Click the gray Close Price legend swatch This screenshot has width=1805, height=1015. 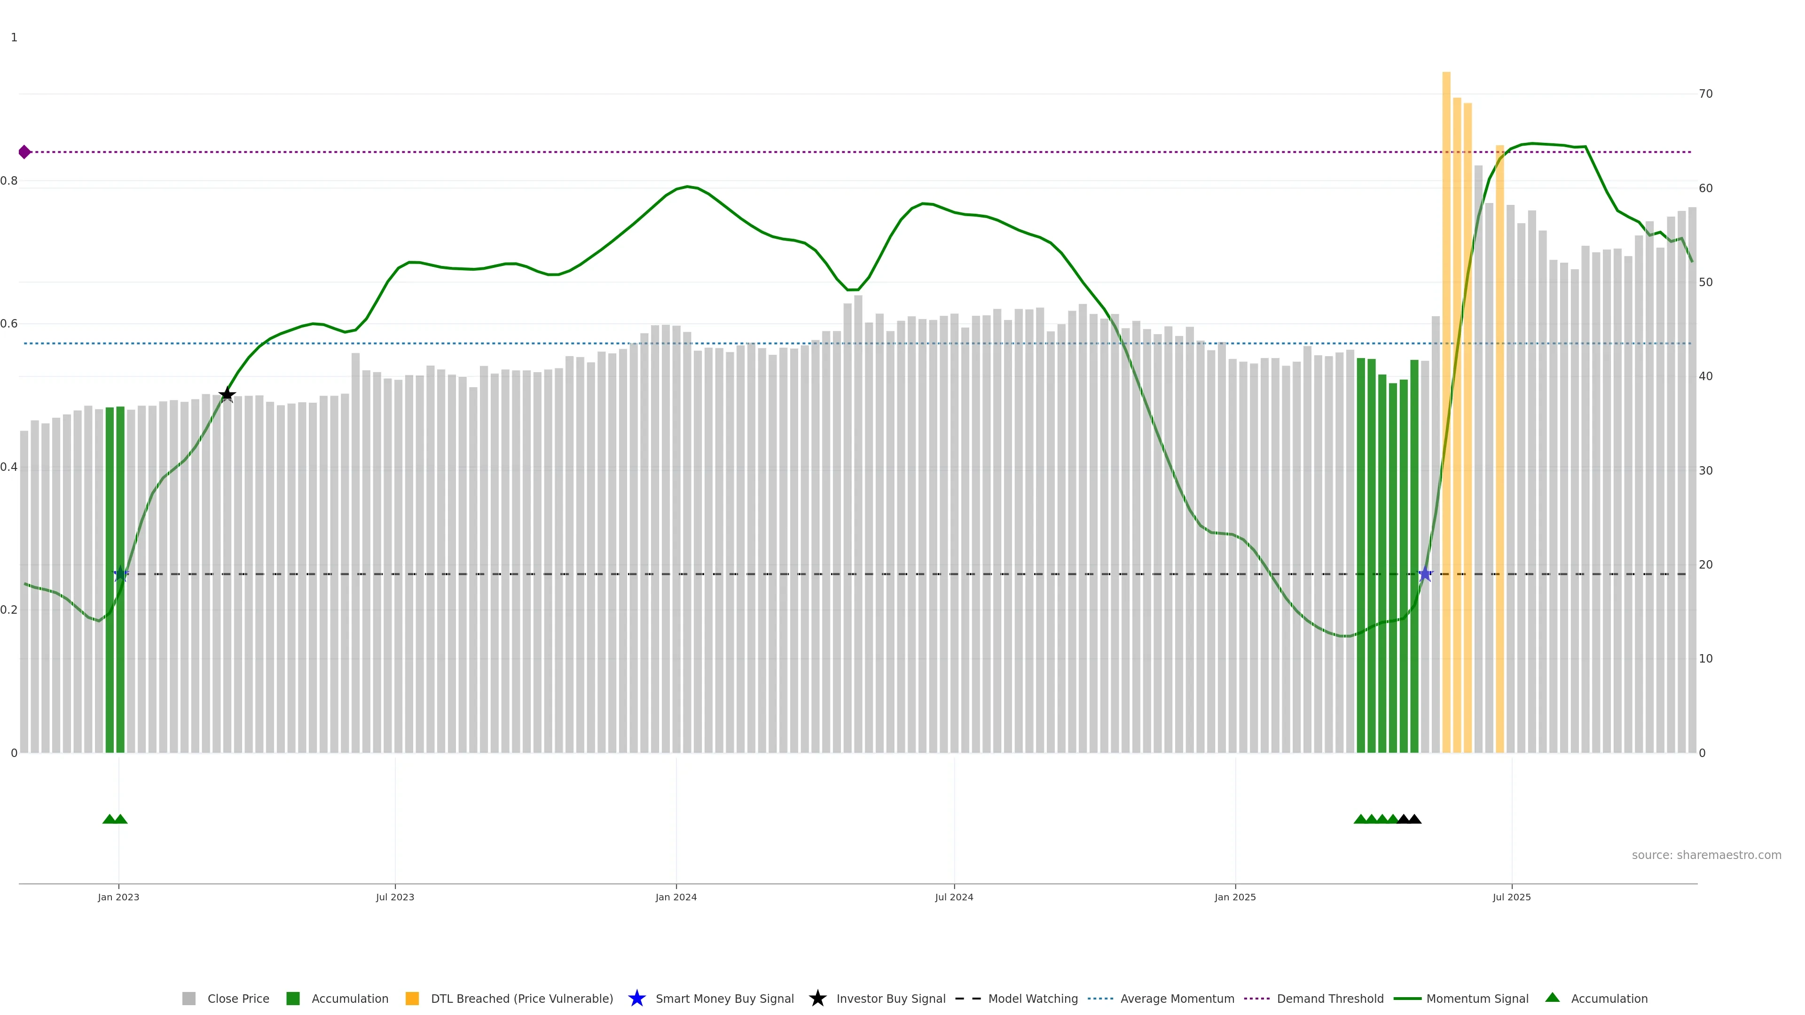(x=188, y=998)
